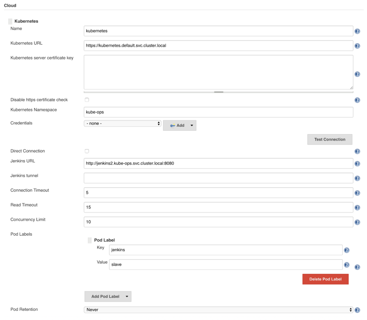Viewport: 367px width, 320px height.
Task: Open help for Jenkins URL field
Action: pos(357,164)
